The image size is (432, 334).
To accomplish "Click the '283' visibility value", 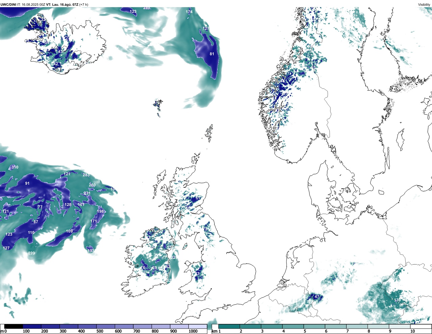I will pyautogui.click(x=86, y=175).
